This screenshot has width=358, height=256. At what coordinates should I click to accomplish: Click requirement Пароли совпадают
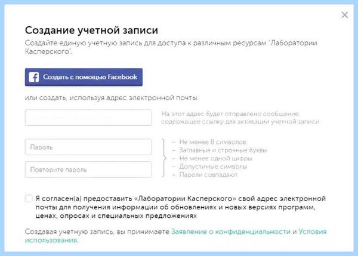tap(208, 175)
